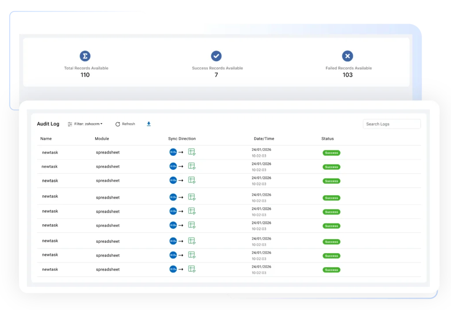Click the sigma Total Records icon
Image resolution: width=451 pixels, height=310 pixels.
[x=85, y=56]
